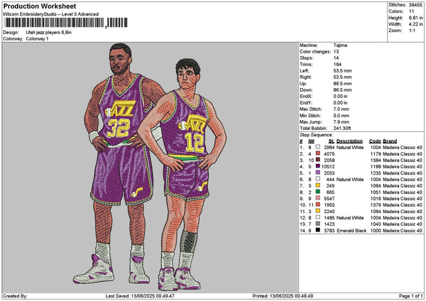Click the Min Stitch value "0.0 mm"
Image resolution: width=426 pixels, height=301 pixels.
[342, 116]
